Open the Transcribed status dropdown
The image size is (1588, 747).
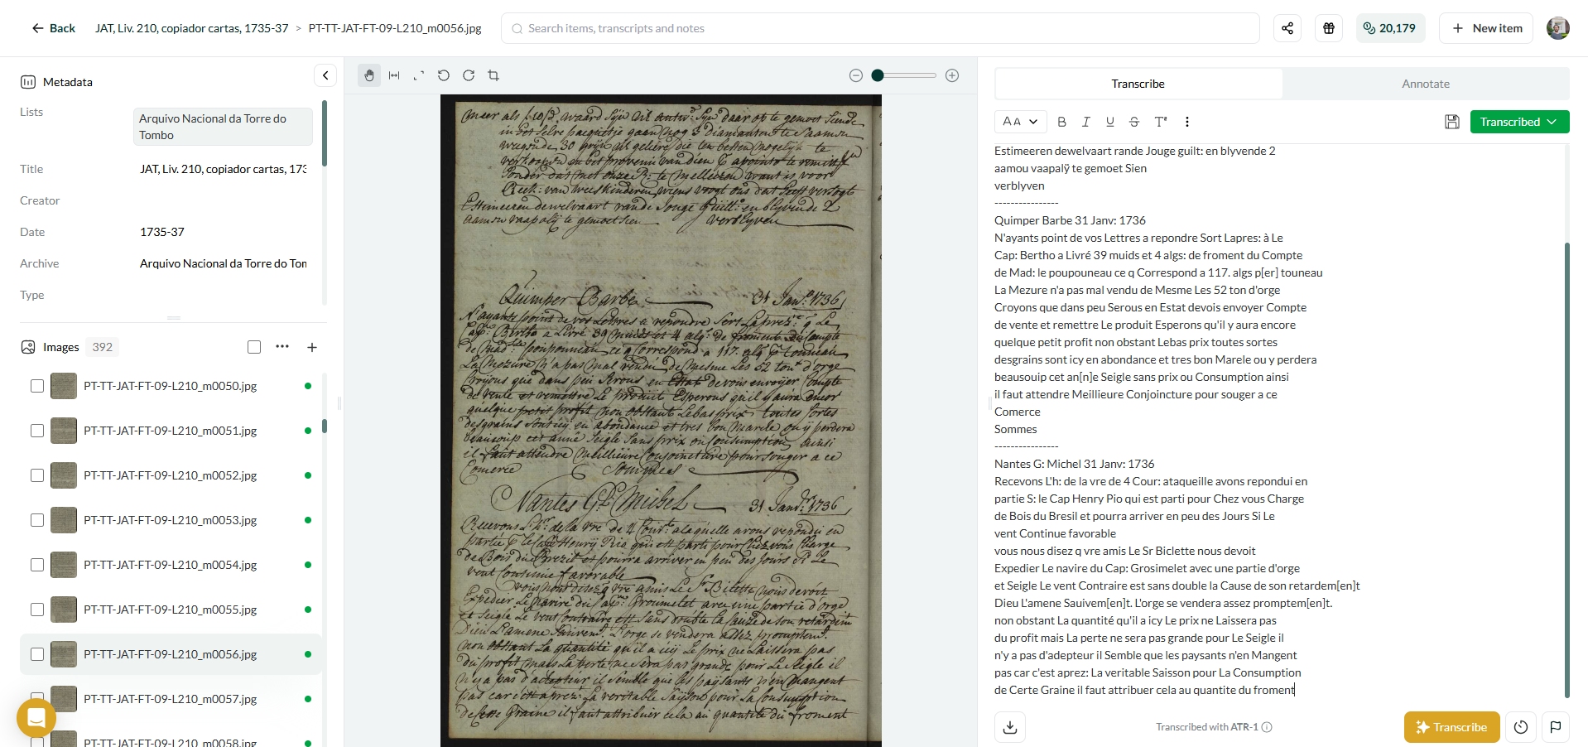(x=1518, y=122)
